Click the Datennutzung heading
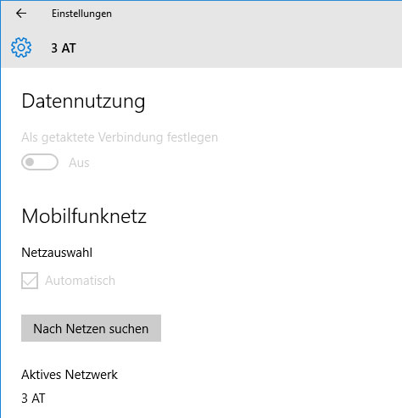 point(83,102)
